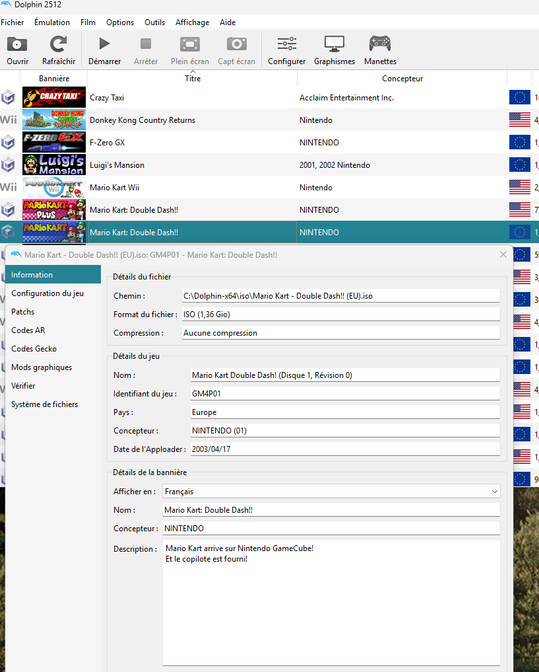Click the Chemin file path field
Image resolution: width=539 pixels, height=672 pixels.
click(340, 296)
